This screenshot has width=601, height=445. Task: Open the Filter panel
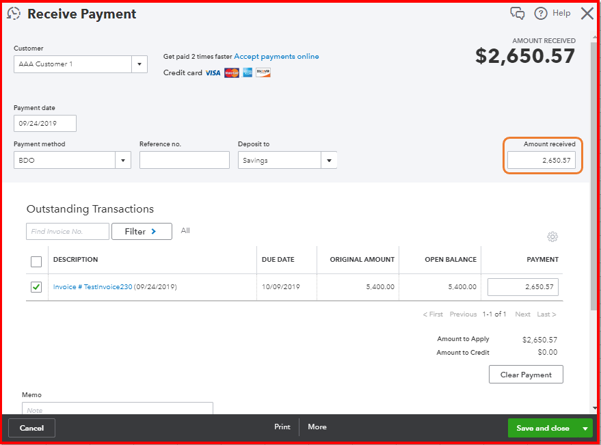click(142, 231)
